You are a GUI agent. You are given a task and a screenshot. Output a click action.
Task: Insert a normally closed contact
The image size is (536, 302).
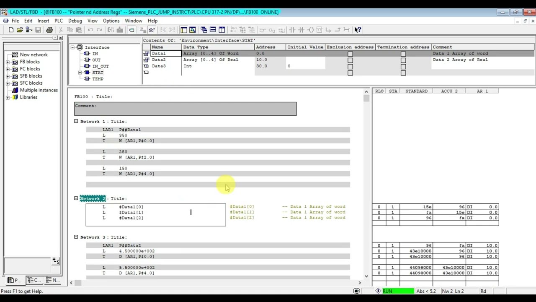pos(301,30)
